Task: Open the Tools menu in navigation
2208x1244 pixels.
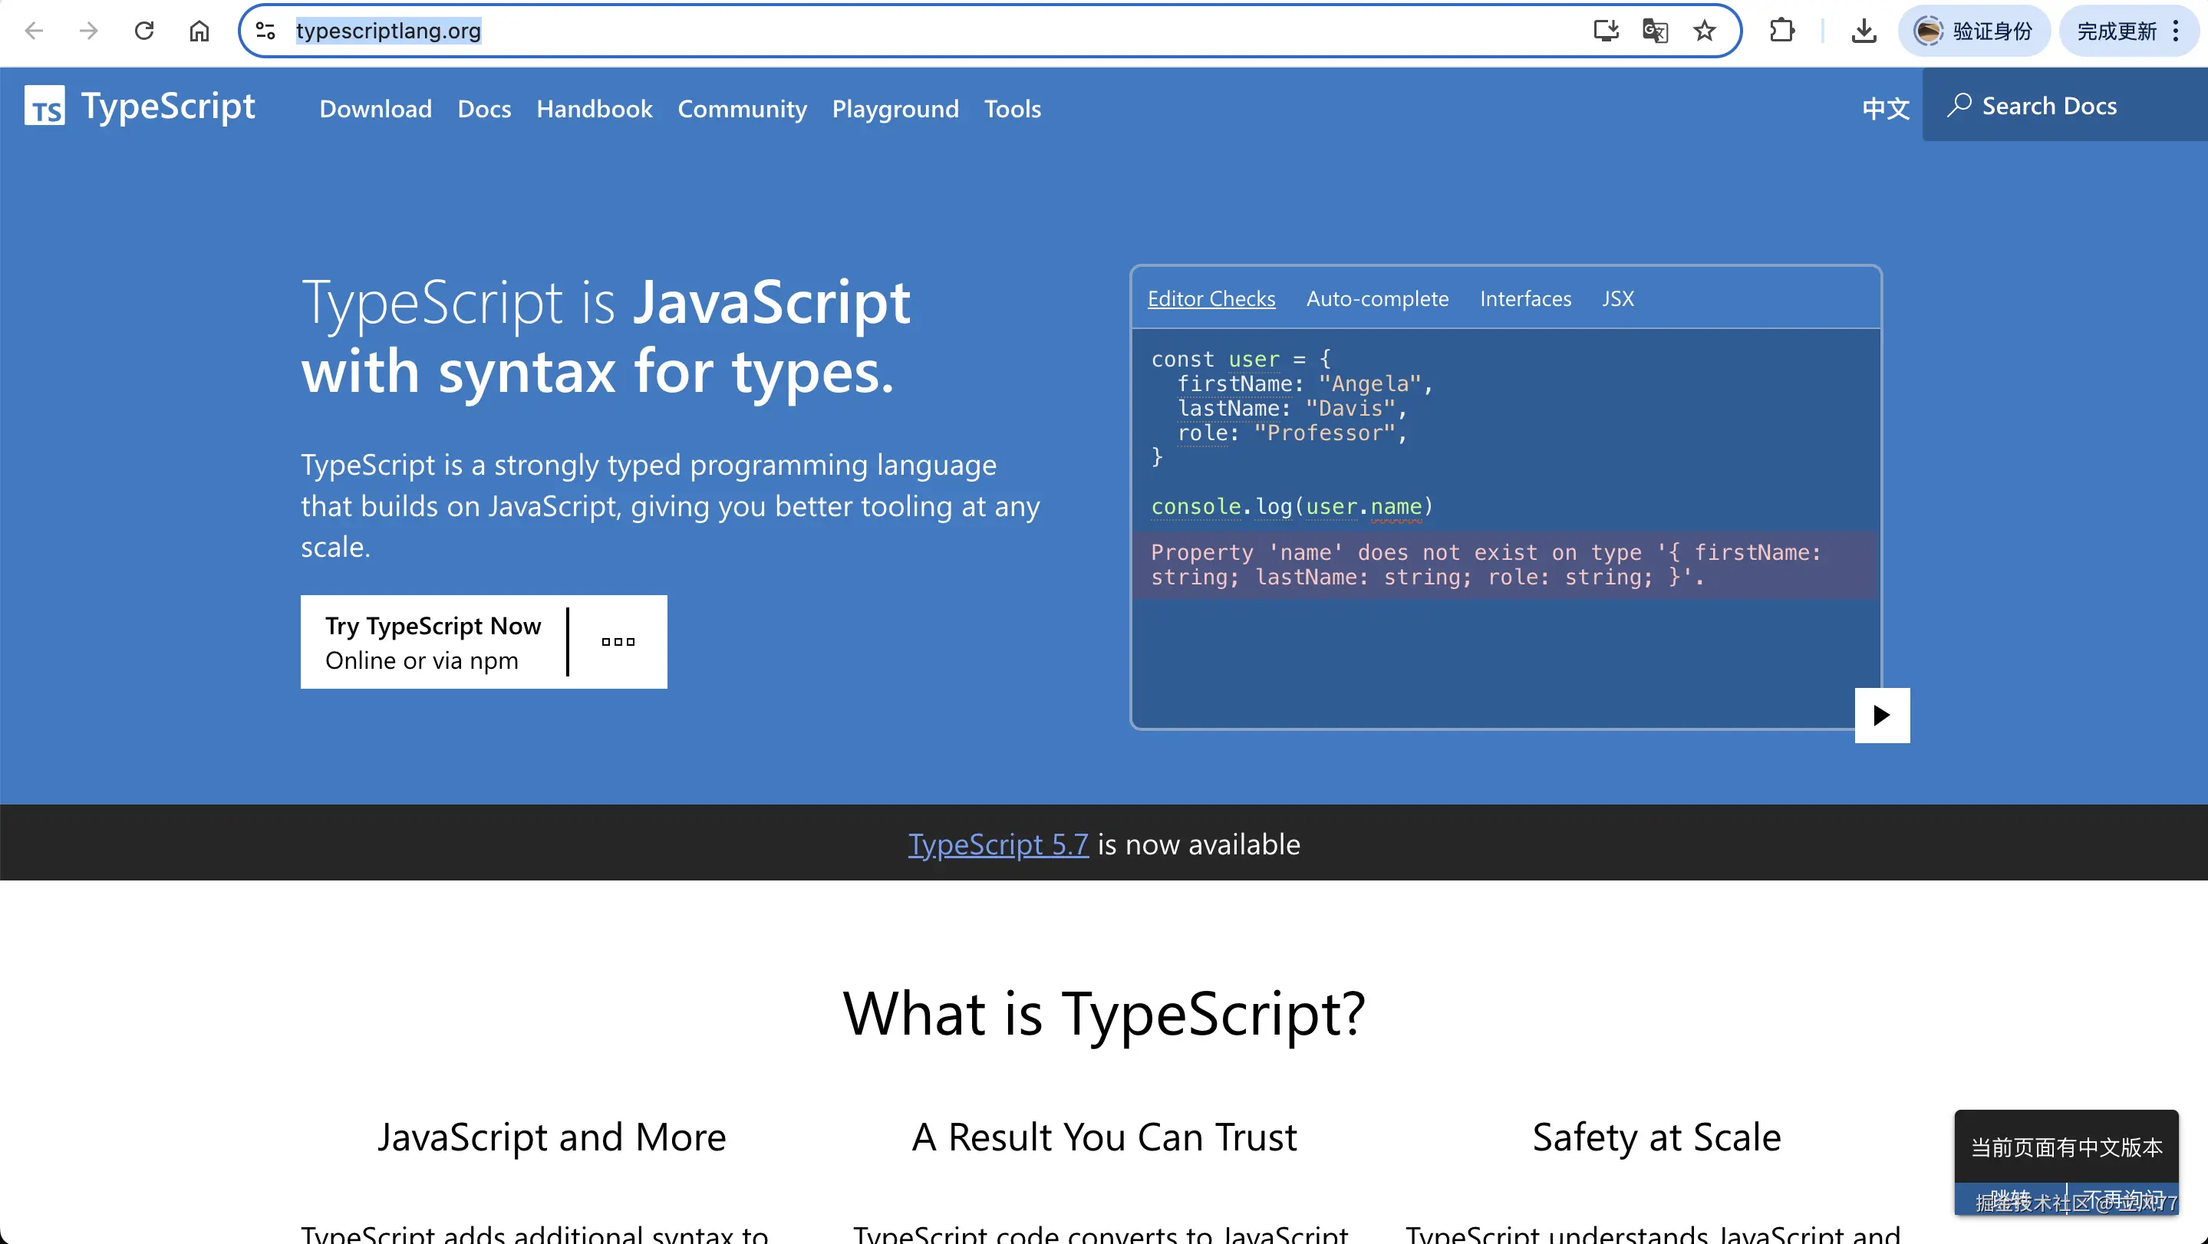Action: [1012, 109]
